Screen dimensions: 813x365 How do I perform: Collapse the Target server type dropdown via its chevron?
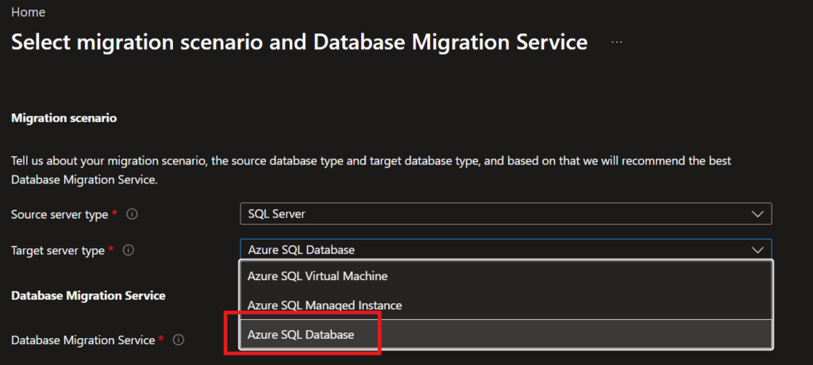point(756,250)
